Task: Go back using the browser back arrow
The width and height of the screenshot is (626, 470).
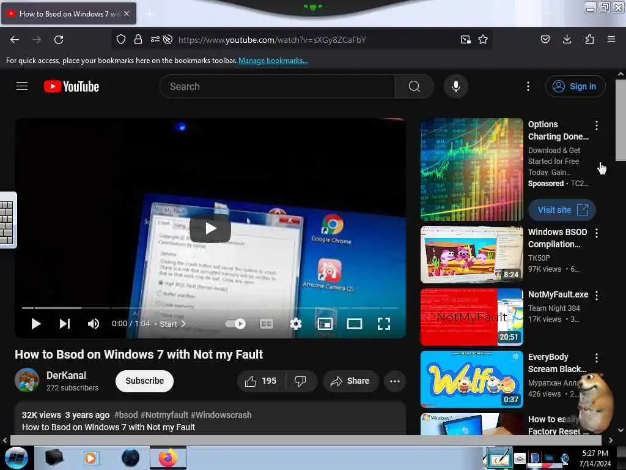Action: point(15,40)
